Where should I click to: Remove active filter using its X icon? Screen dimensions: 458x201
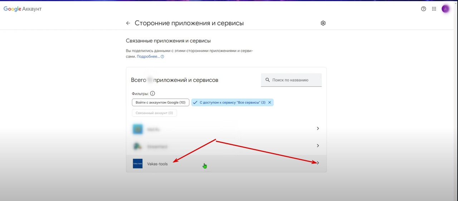(270, 103)
